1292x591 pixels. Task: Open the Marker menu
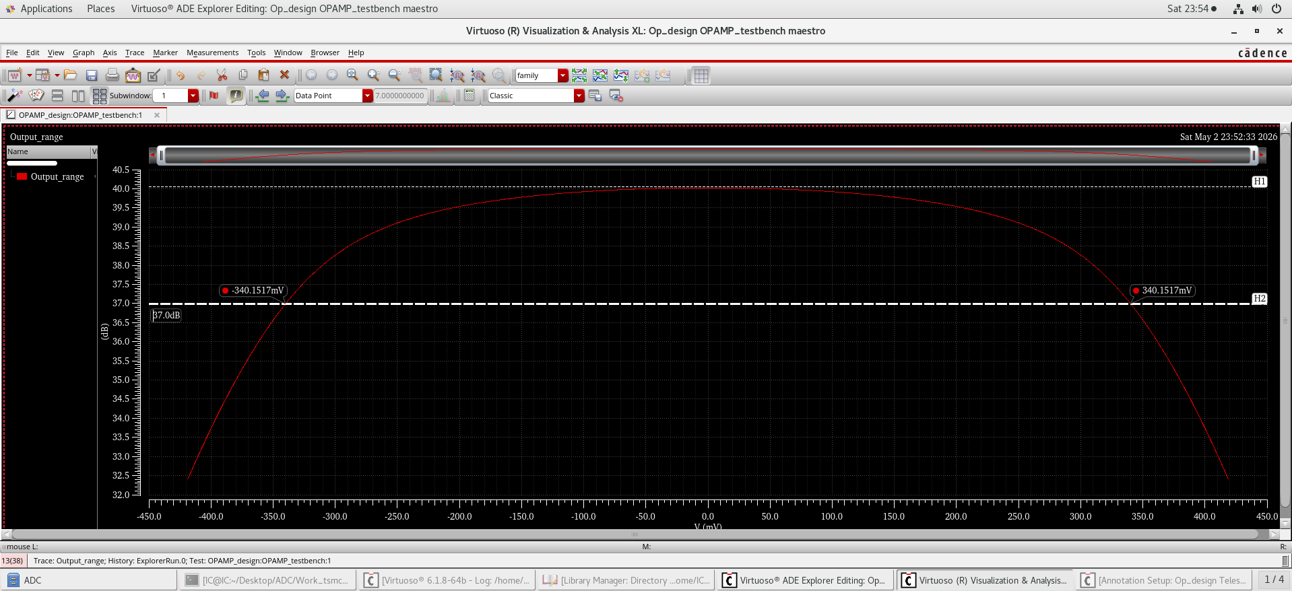[165, 53]
